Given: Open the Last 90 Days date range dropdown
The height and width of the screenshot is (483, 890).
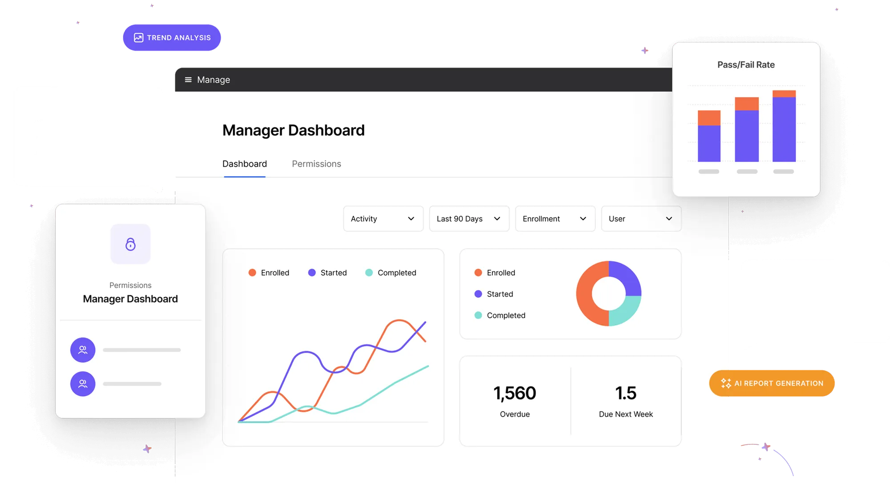Looking at the screenshot, I should click(469, 218).
